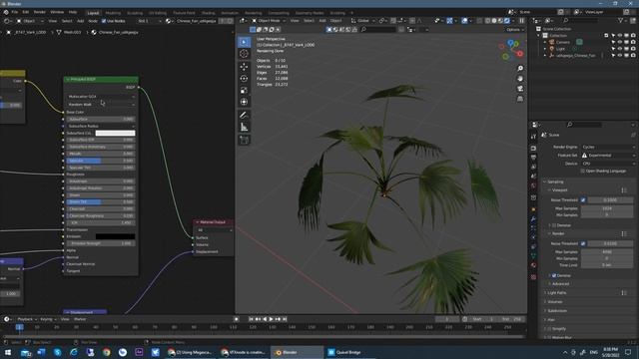
Task: Click the Blender taskbar button
Action: [x=298, y=352]
